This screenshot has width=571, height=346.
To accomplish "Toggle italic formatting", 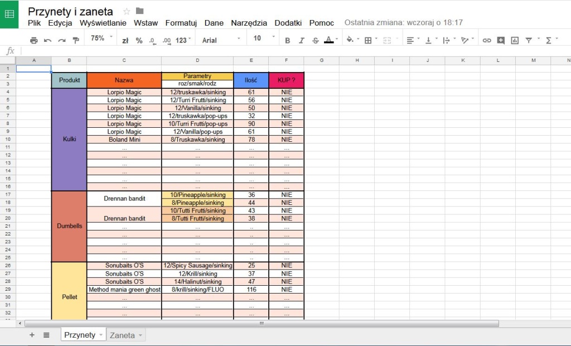I will (301, 41).
